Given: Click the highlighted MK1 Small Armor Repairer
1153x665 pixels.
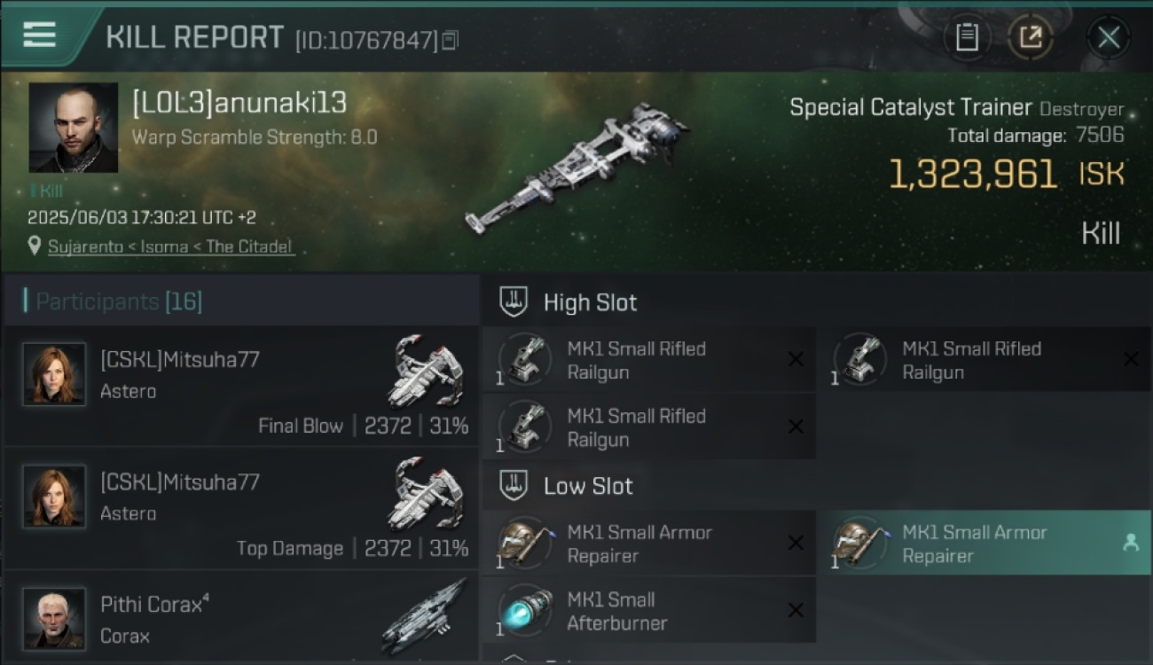Looking at the screenshot, I should coord(984,544).
